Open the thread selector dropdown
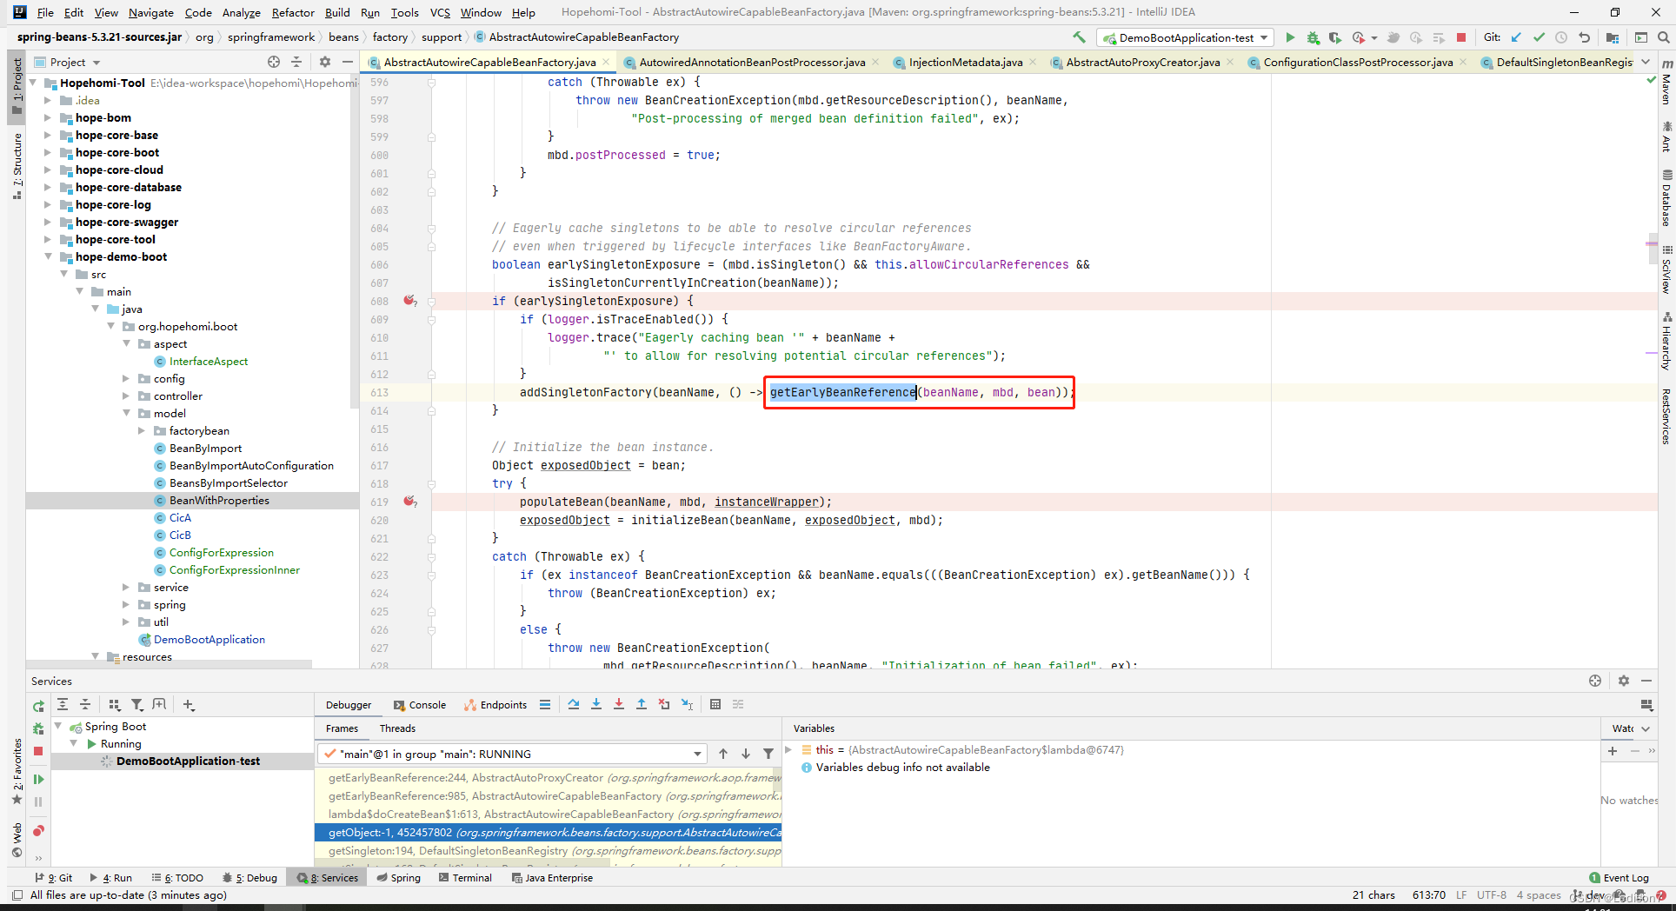Image resolution: width=1676 pixels, height=911 pixels. click(513, 754)
